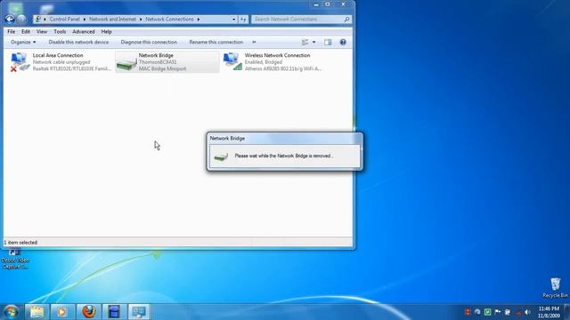Click the Network cable unplugged status text
The height and width of the screenshot is (320, 570).
(61, 62)
